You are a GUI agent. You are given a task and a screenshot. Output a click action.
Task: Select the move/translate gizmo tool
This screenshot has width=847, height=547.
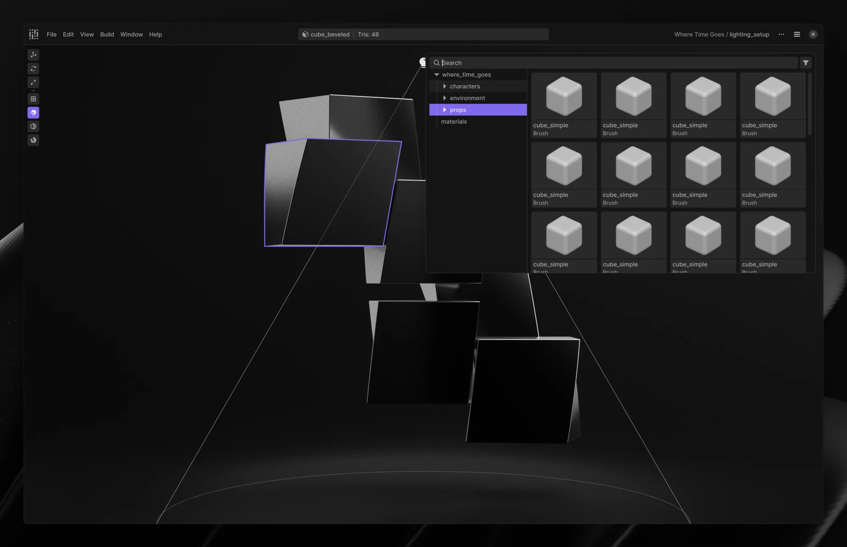pyautogui.click(x=33, y=55)
